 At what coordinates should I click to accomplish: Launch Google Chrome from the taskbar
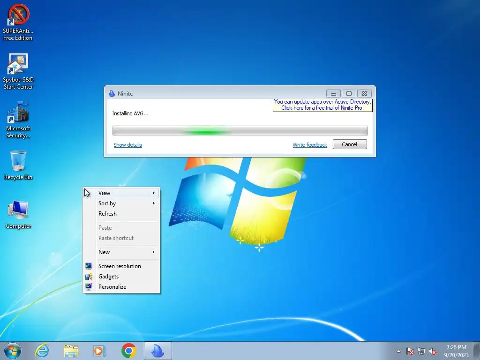[x=128, y=351]
